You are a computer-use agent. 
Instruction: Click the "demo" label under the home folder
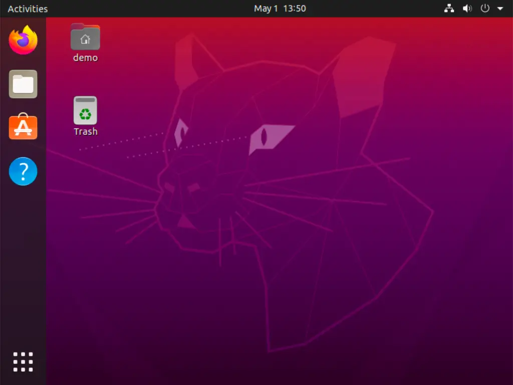click(85, 58)
